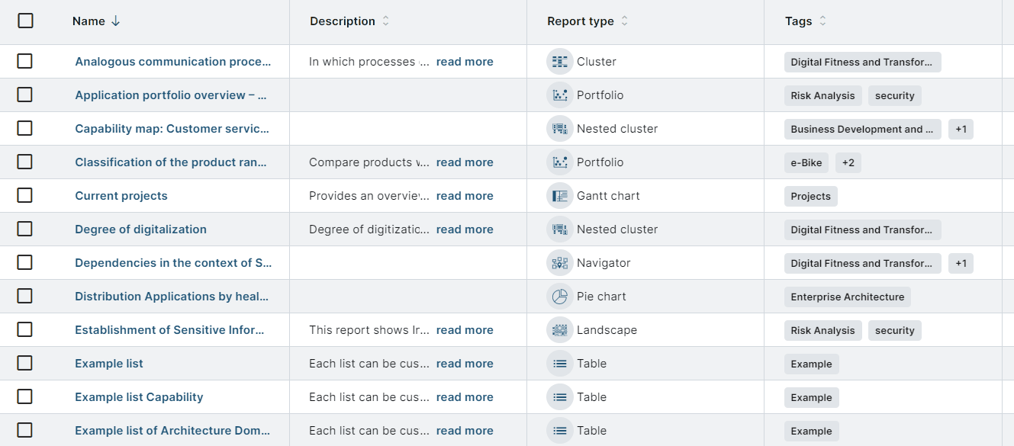Check the box for Current projects
The height and width of the screenshot is (446, 1014).
[x=25, y=196]
